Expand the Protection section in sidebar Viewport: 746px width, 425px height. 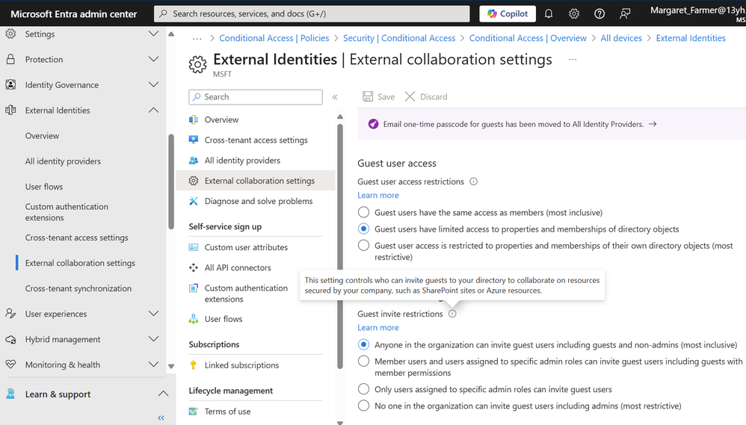pyautogui.click(x=153, y=60)
